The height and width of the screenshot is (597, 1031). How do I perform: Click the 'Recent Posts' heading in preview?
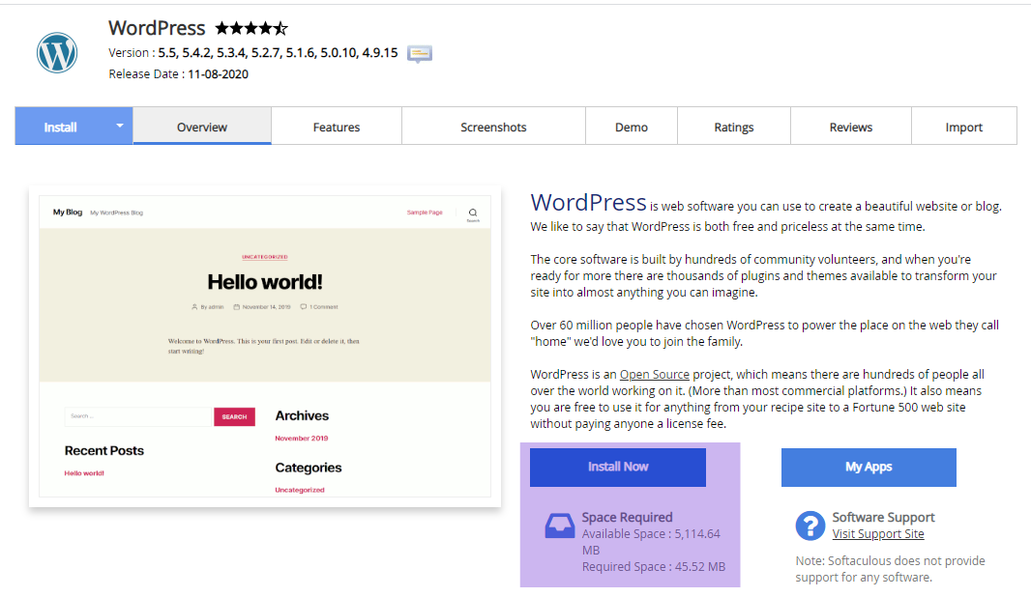pyautogui.click(x=103, y=450)
